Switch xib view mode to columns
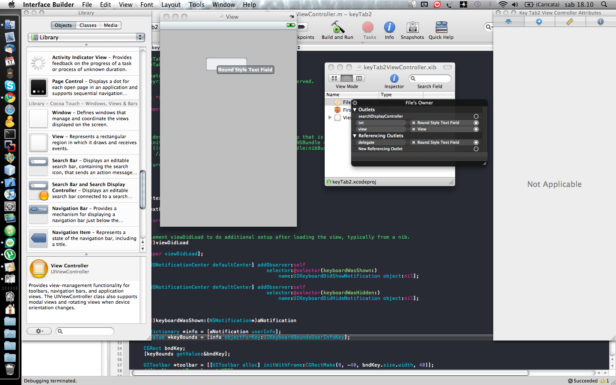The width and height of the screenshot is (616, 385). click(x=359, y=78)
